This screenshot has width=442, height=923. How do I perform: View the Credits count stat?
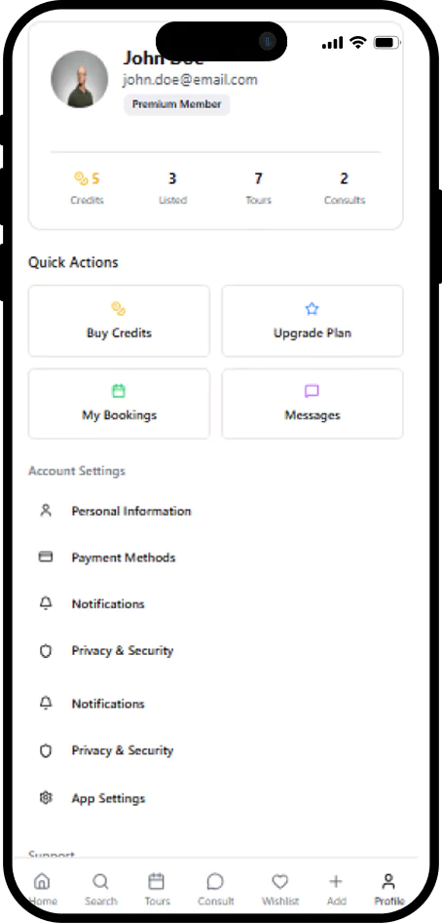coord(87,188)
